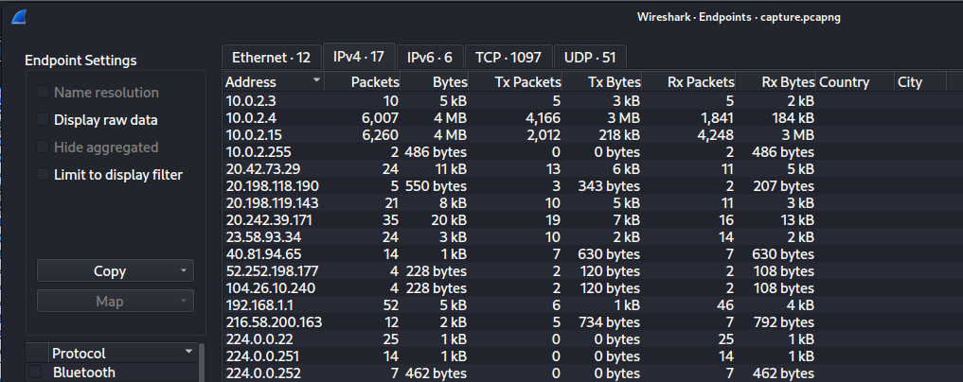963x382 pixels.
Task: Select the 192.168.1.1 gateway row
Action: coord(593,304)
